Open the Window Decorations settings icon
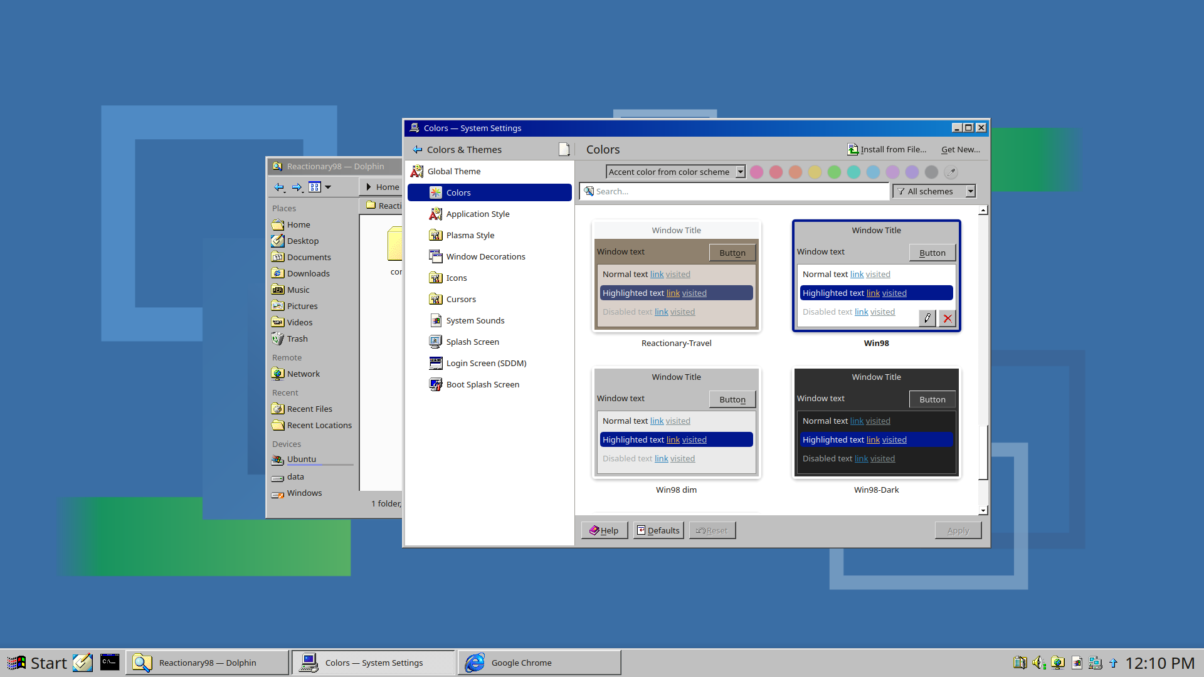The width and height of the screenshot is (1204, 677). coord(435,256)
